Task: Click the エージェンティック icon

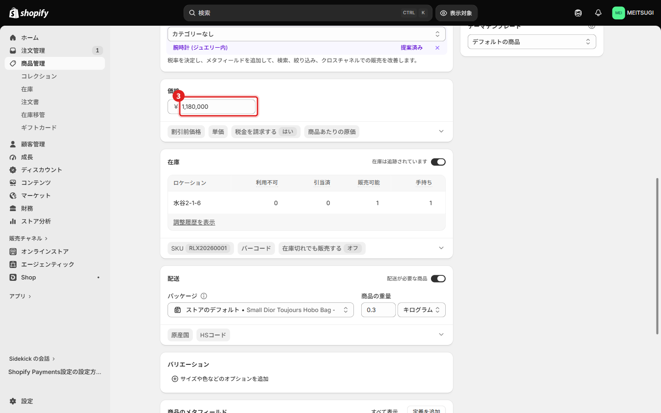Action: 13,264
